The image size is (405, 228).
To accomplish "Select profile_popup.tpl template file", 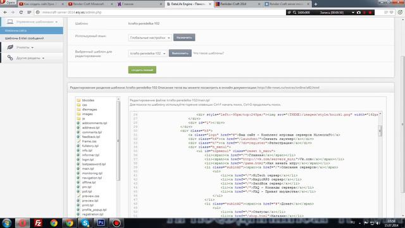I will point(92,210).
